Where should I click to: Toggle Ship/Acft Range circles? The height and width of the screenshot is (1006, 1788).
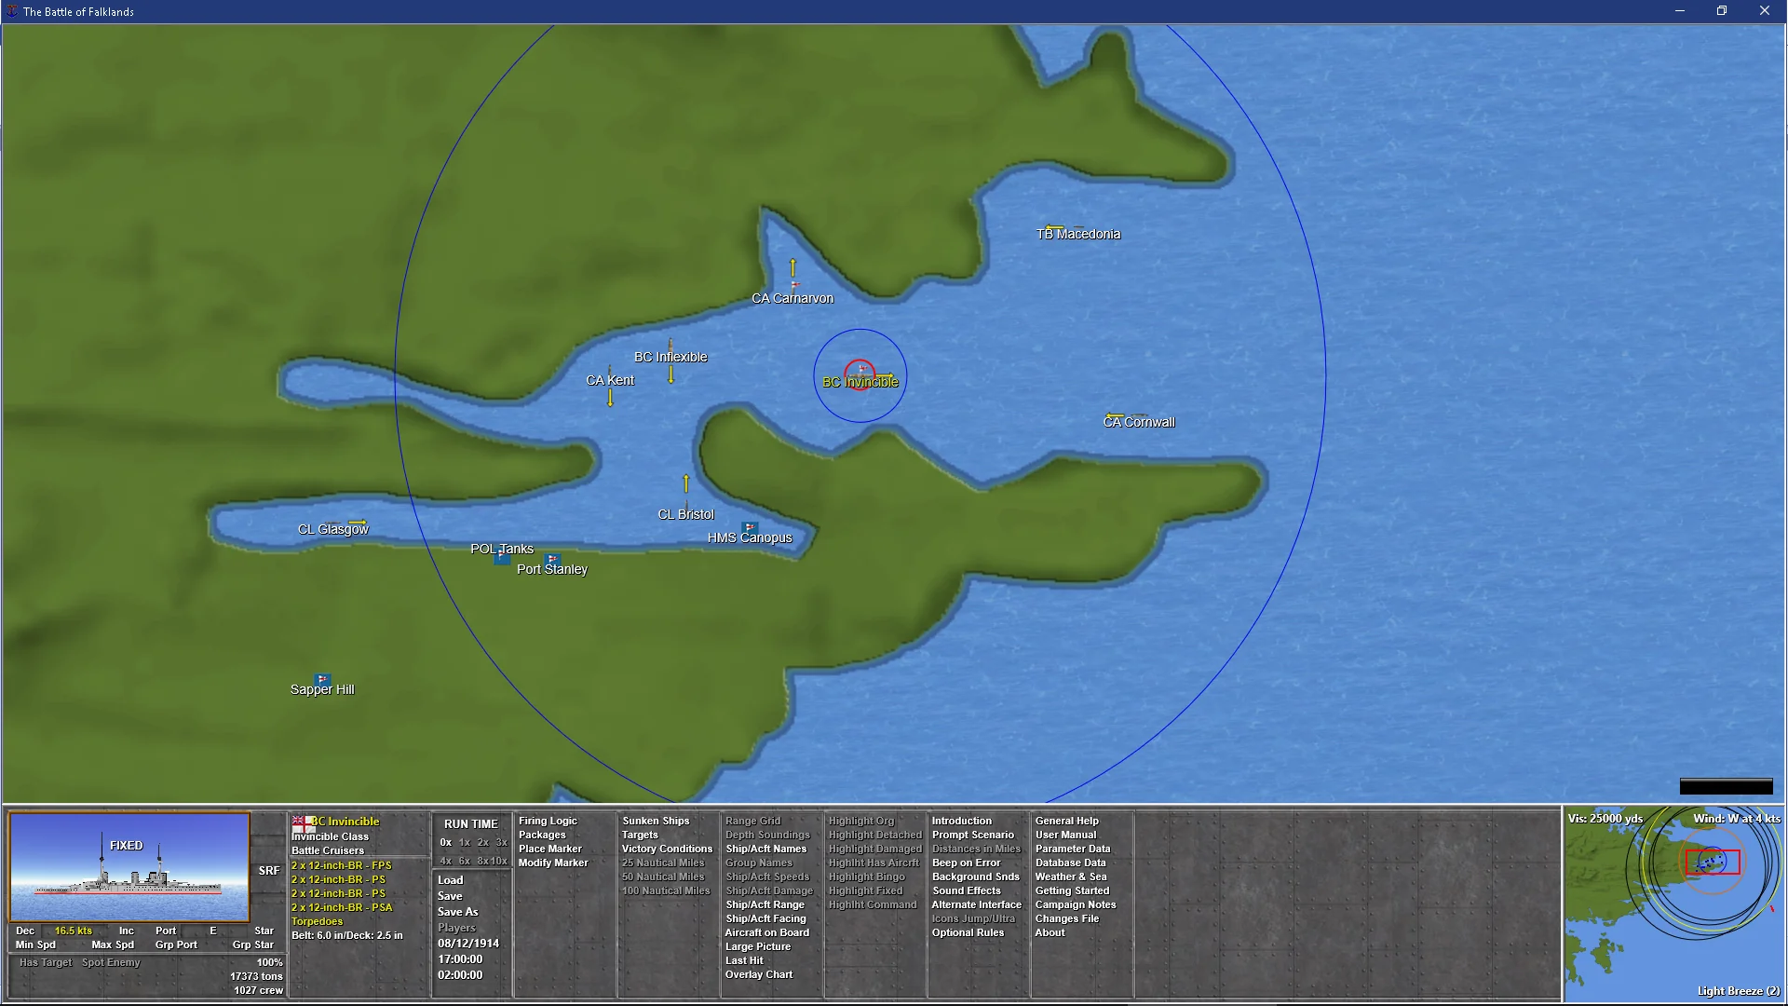[x=765, y=904]
